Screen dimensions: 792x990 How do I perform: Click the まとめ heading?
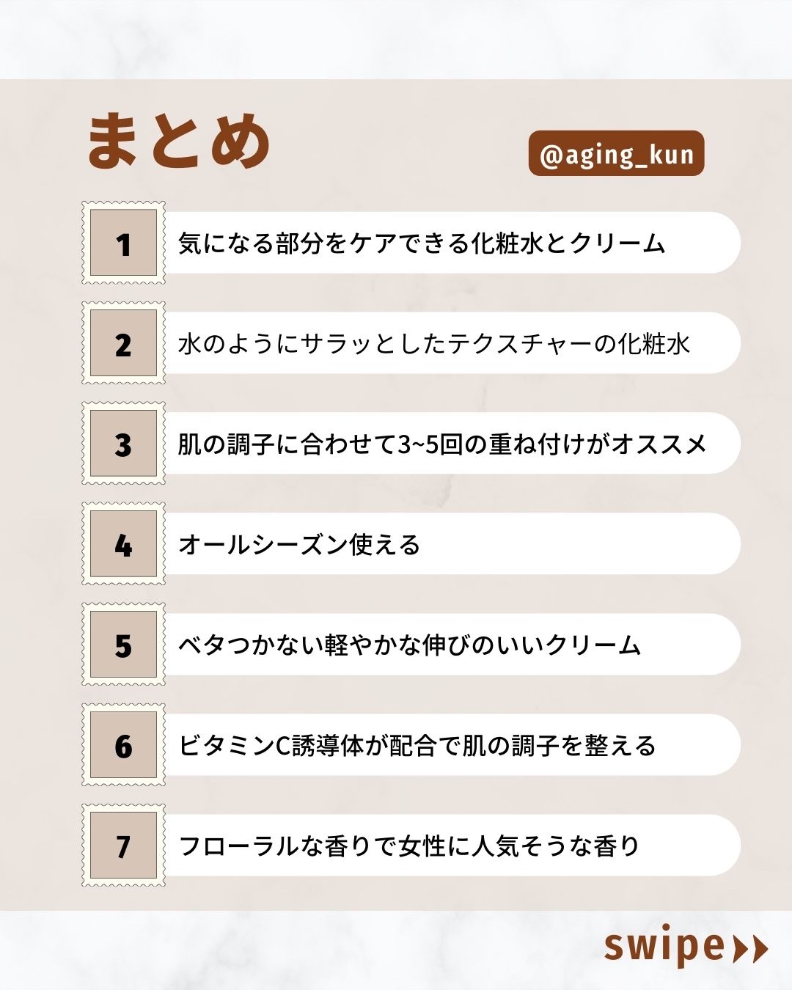coord(179,141)
